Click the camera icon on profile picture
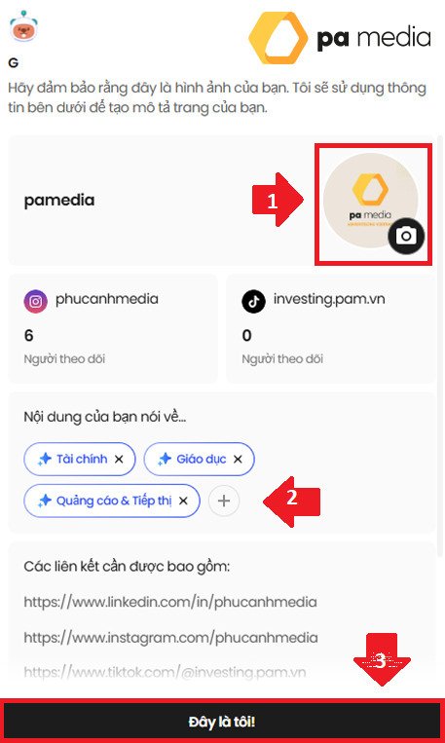The width and height of the screenshot is (445, 743). click(406, 236)
